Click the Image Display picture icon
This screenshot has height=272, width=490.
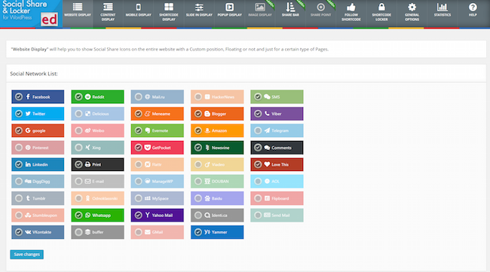(x=259, y=7)
